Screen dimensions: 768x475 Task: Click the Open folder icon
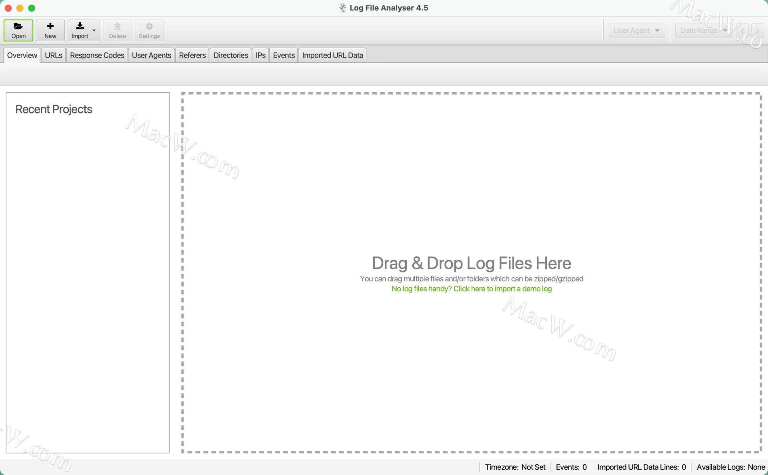tap(18, 26)
